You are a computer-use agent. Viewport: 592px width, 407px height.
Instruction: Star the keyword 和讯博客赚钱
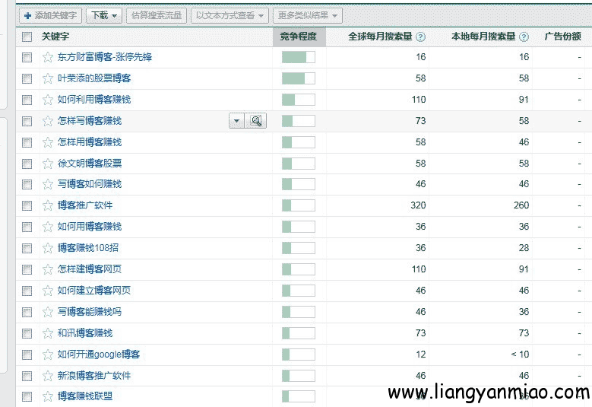point(48,333)
